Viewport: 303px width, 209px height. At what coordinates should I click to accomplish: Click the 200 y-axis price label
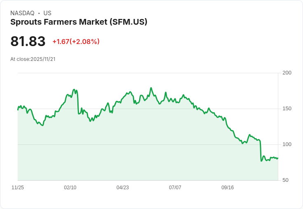pyautogui.click(x=287, y=73)
